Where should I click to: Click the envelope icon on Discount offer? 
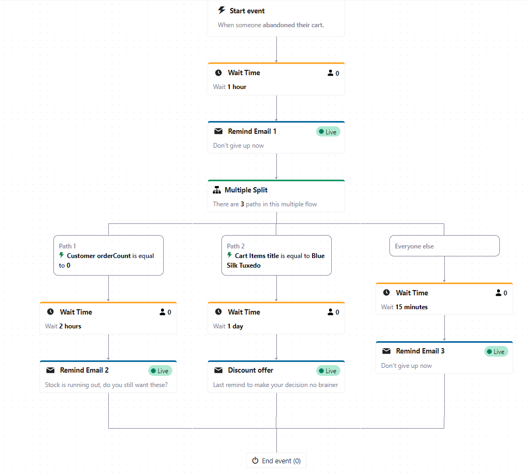click(x=218, y=371)
